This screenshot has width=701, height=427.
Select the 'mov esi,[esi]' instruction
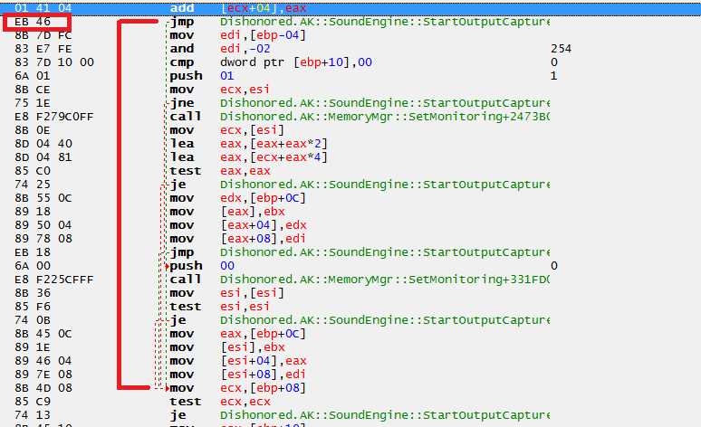point(227,293)
